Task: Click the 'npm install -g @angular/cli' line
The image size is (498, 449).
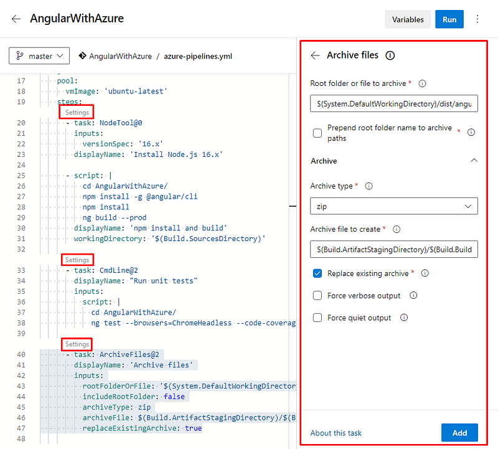Action: [x=140, y=197]
